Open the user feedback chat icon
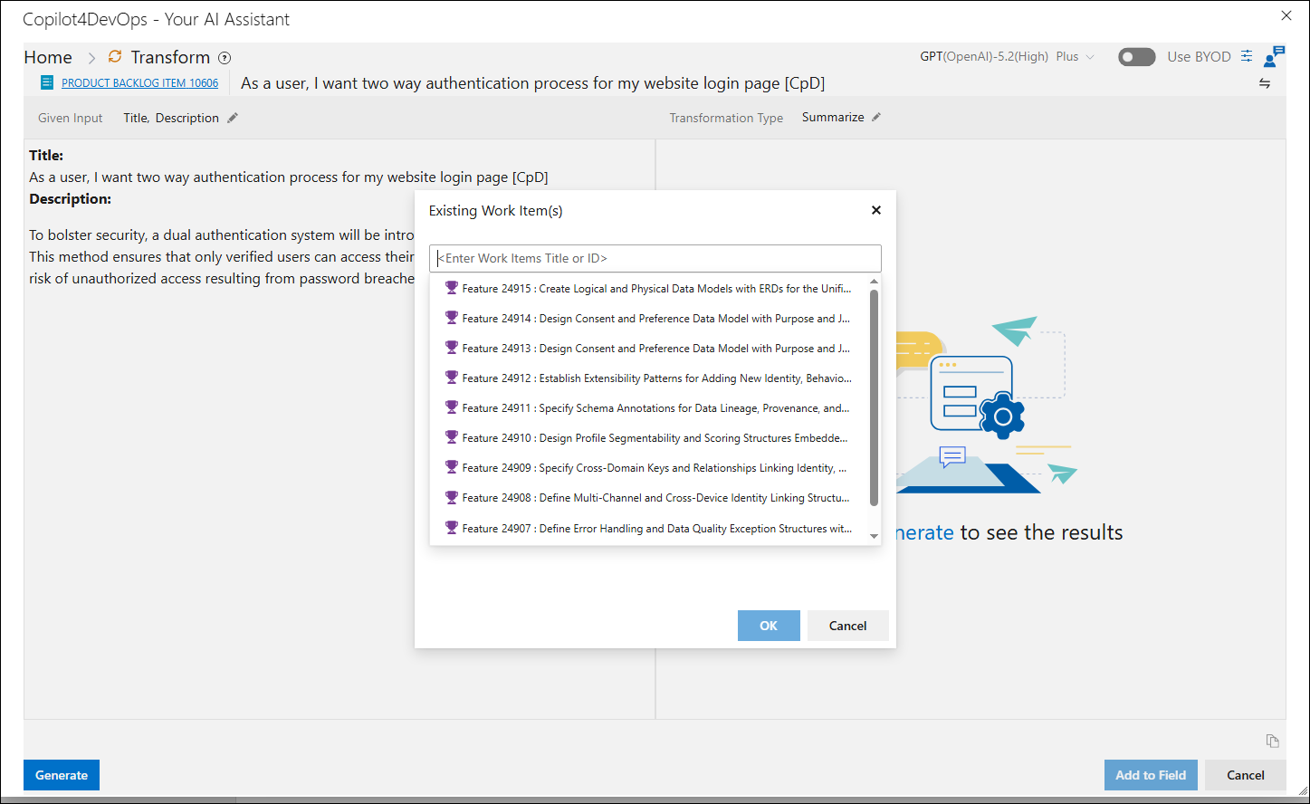This screenshot has width=1310, height=804. (1275, 56)
